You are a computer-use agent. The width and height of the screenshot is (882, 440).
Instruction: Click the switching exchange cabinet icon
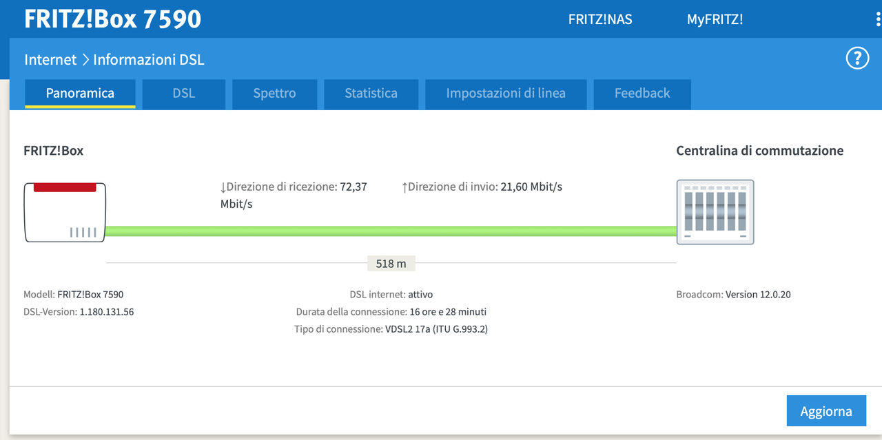point(715,212)
